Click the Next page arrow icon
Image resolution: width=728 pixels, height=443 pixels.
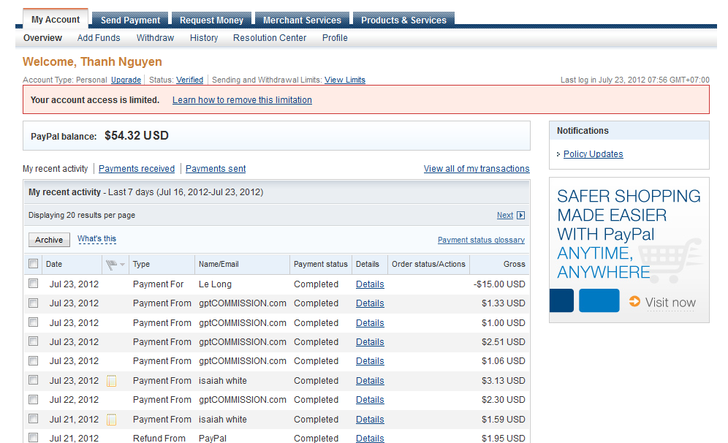tap(521, 216)
